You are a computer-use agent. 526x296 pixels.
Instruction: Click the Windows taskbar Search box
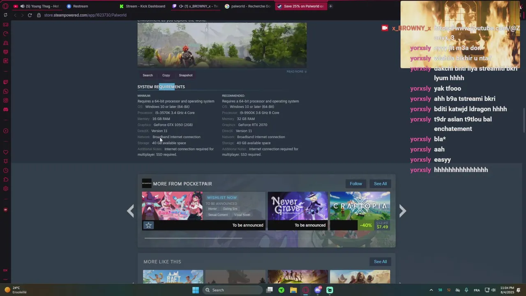coord(233,290)
